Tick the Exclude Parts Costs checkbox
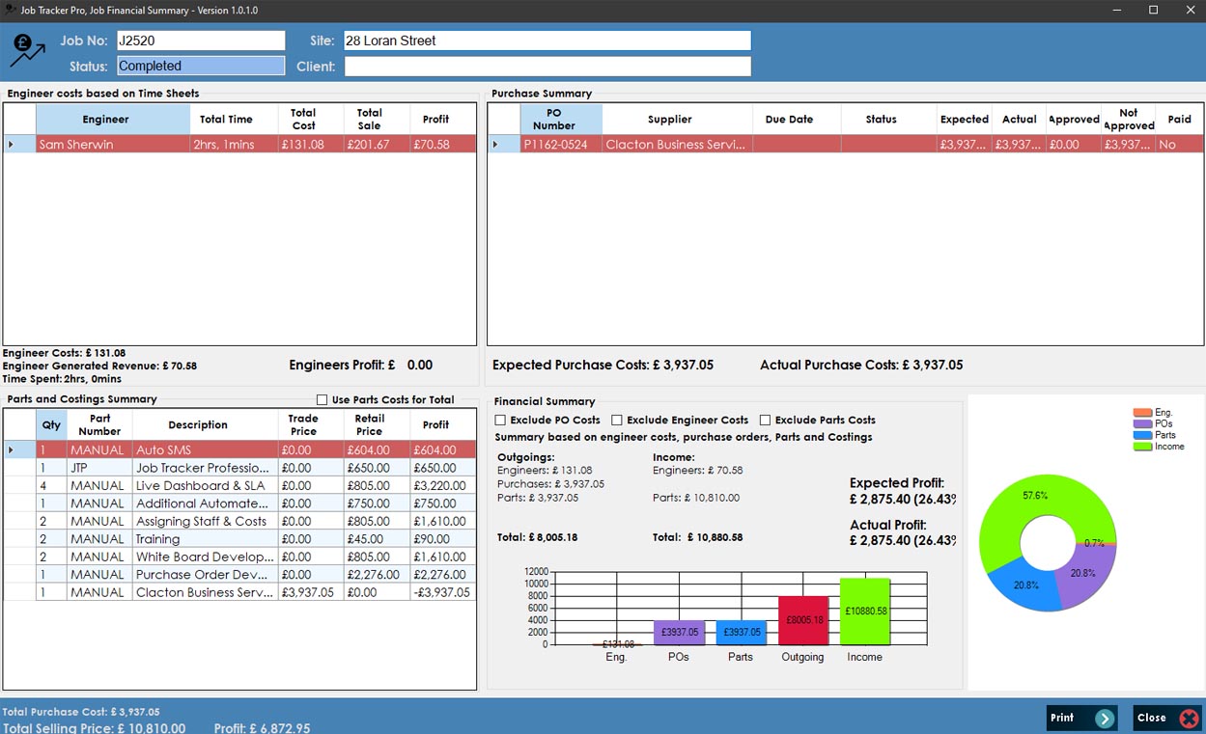 tap(765, 420)
